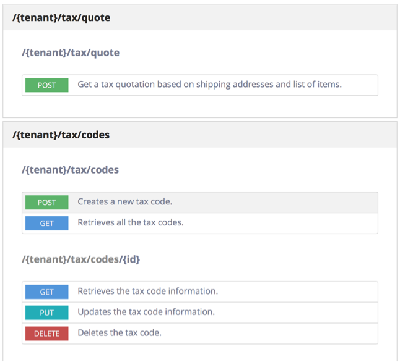Viewport: 400px width, 362px height.
Task: Click the GET badge for all tax codes
Action: pyautogui.click(x=46, y=223)
